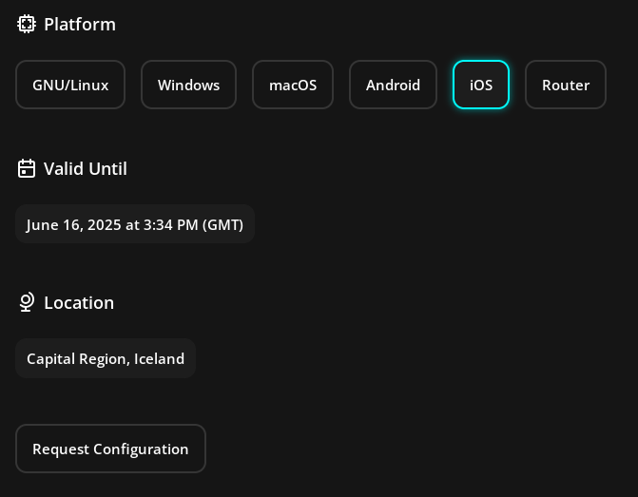Select the GNU/Linux platform option
The image size is (638, 497).
(x=70, y=85)
